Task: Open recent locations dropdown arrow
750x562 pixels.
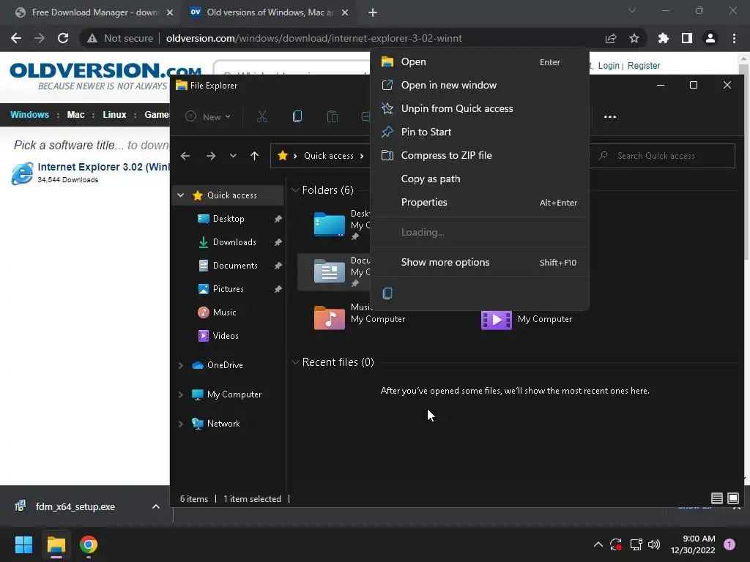Action: [233, 156]
